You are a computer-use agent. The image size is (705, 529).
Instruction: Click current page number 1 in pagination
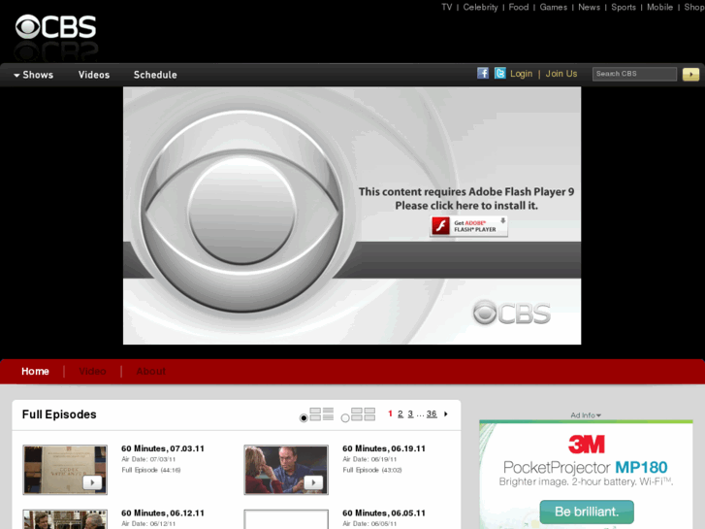pyautogui.click(x=390, y=413)
